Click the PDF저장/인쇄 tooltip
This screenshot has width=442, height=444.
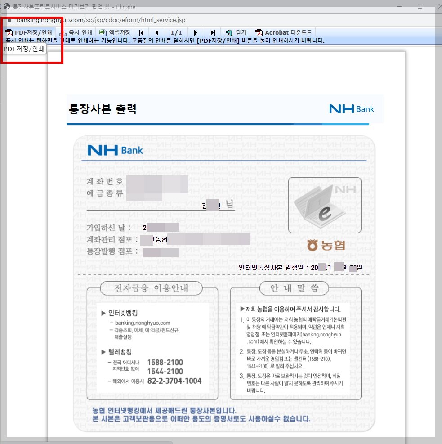[x=24, y=49]
